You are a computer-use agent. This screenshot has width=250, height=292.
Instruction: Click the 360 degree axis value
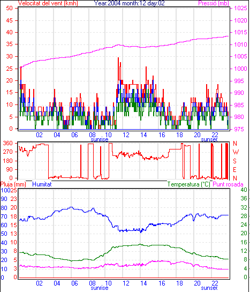[8, 143]
